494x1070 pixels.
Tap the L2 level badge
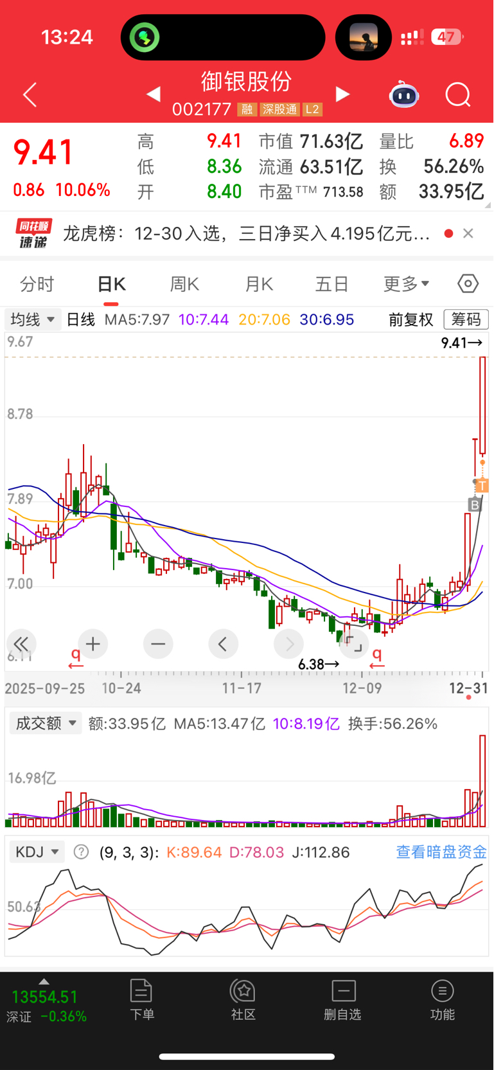(x=312, y=110)
